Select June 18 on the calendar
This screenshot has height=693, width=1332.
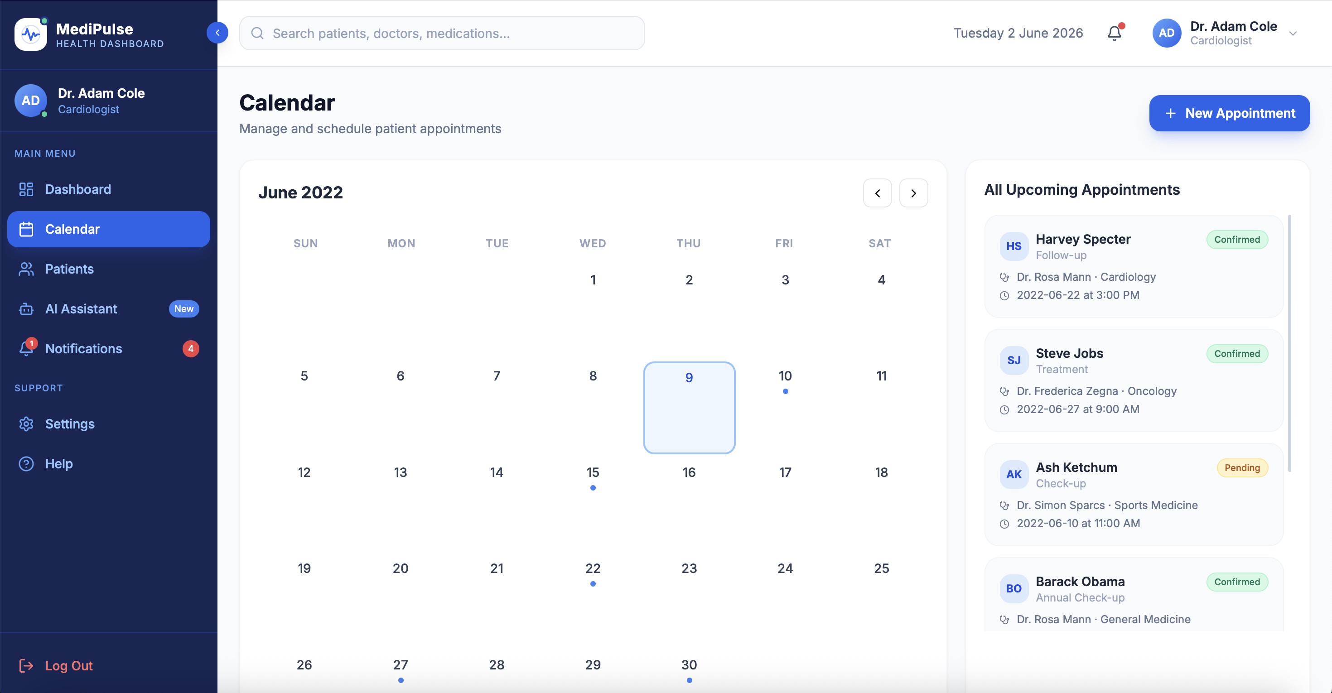[x=881, y=504]
